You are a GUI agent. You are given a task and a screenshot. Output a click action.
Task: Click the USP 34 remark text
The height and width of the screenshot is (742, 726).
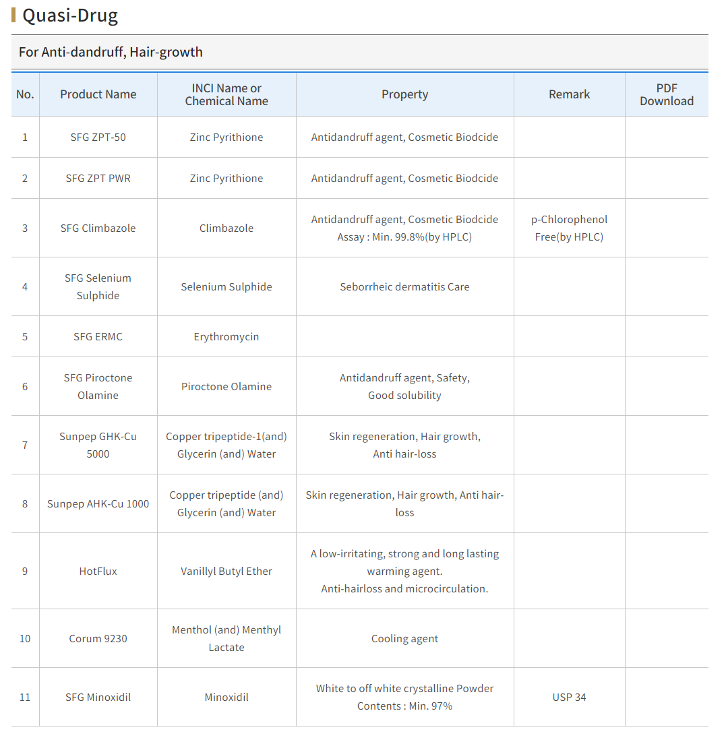pos(569,697)
